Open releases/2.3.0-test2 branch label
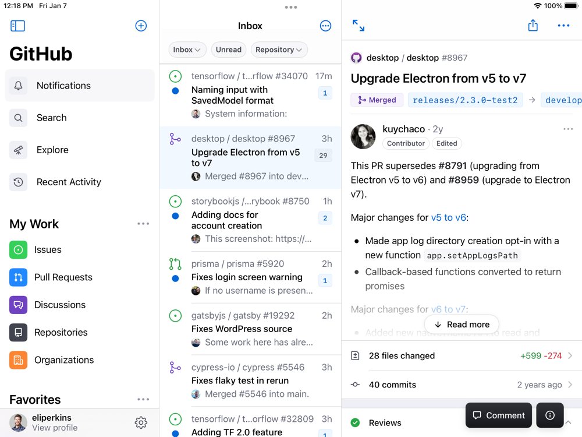Screen dimensions: 582x437 (x=465, y=100)
